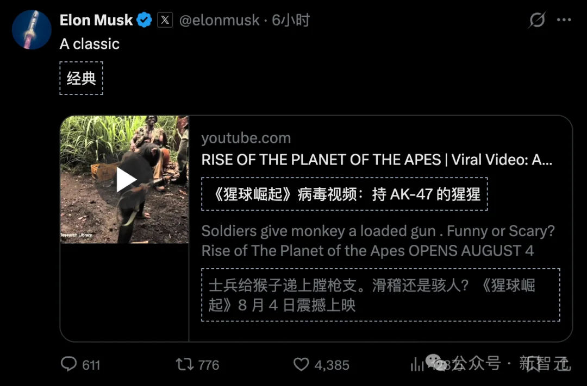Click the 776 retweet count
The width and height of the screenshot is (587, 386).
click(x=208, y=365)
